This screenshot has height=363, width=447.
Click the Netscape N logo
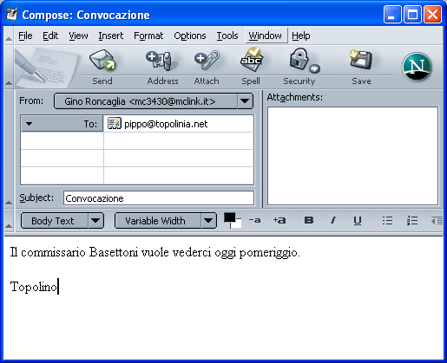417,67
